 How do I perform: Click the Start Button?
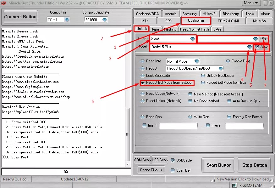click(x=219, y=165)
